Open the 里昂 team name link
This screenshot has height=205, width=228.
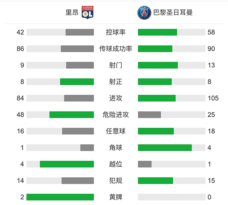point(72,13)
